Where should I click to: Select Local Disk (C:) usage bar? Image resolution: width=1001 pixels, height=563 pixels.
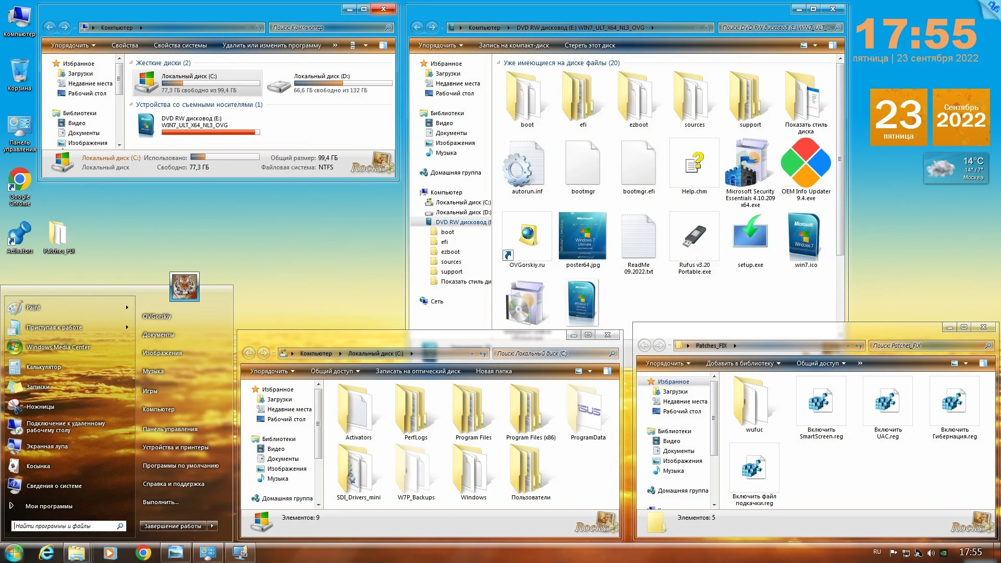click(210, 83)
